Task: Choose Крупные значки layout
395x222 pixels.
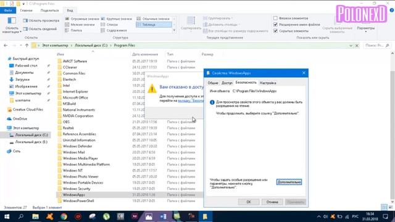Action: tap(117, 19)
